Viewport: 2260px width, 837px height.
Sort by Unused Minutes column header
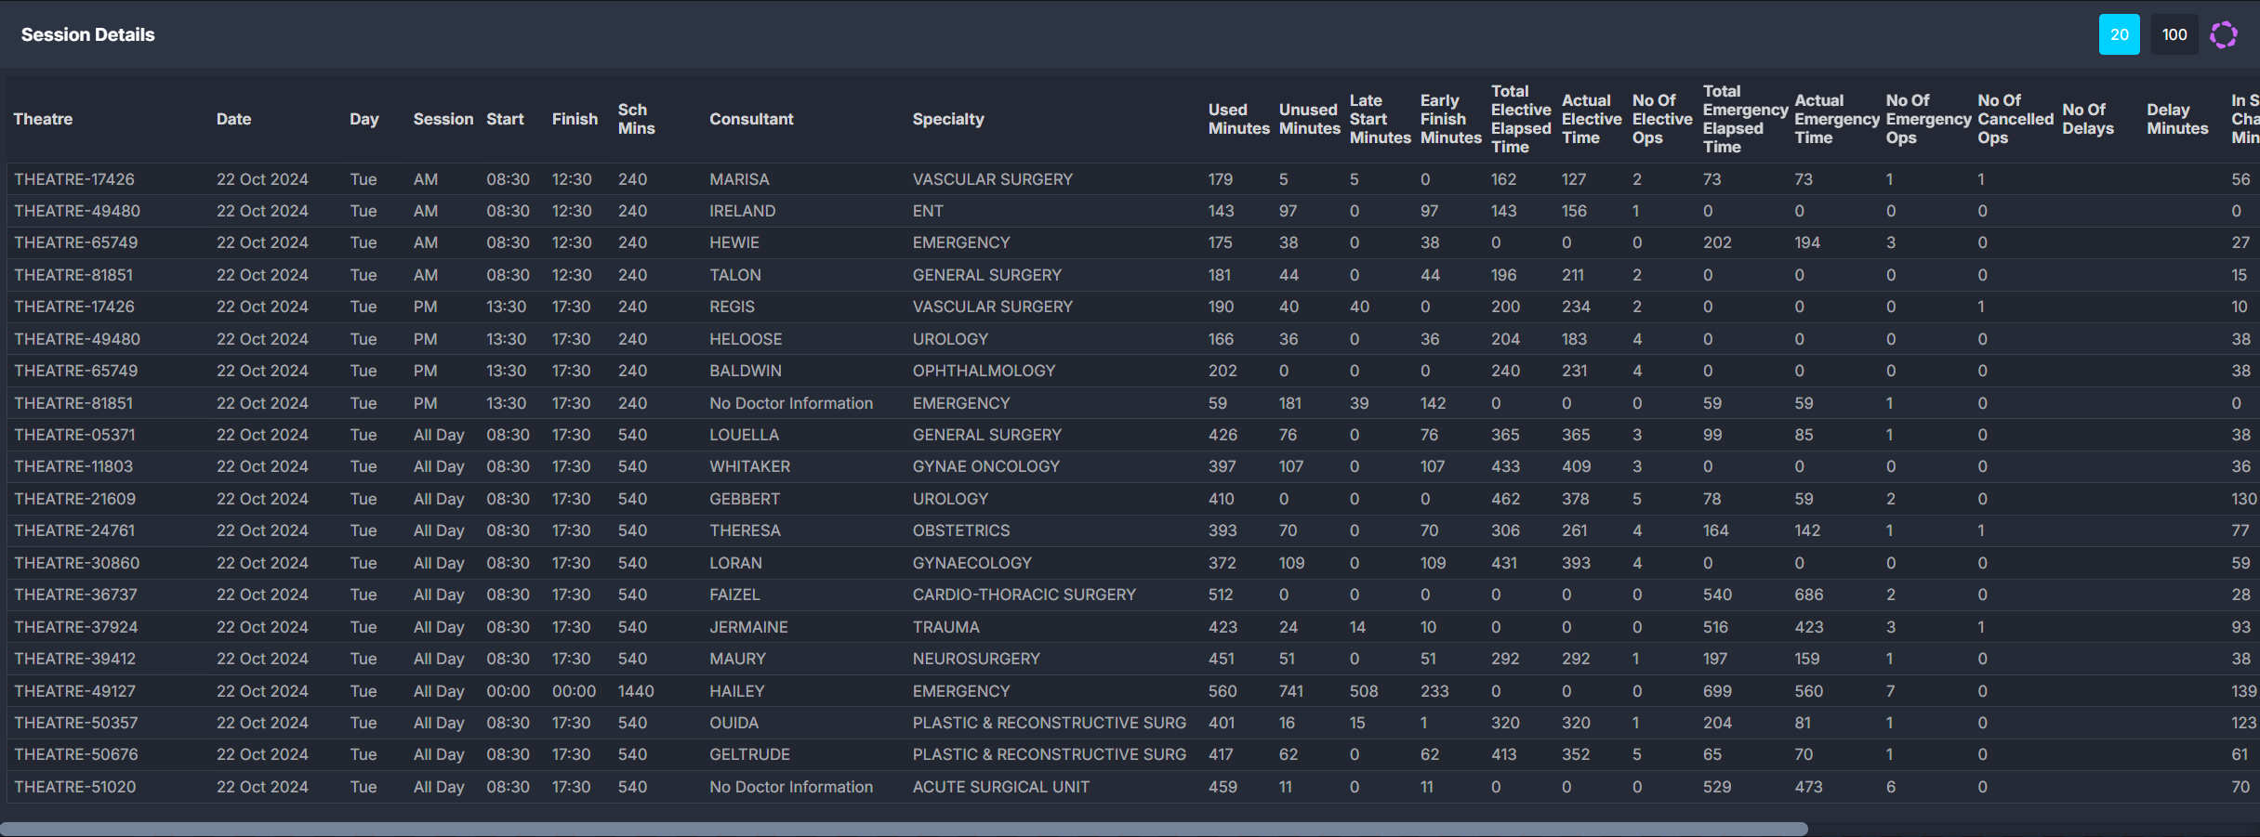(x=1308, y=119)
